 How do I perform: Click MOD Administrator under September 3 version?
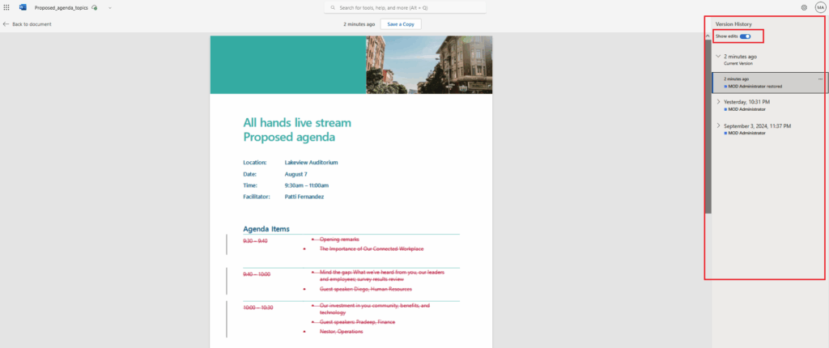point(746,134)
